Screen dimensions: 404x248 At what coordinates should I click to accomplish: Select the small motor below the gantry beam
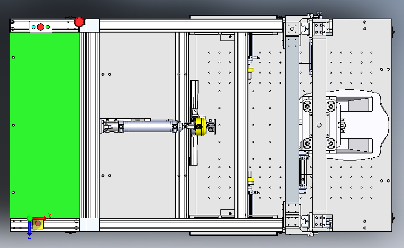(x=303, y=172)
